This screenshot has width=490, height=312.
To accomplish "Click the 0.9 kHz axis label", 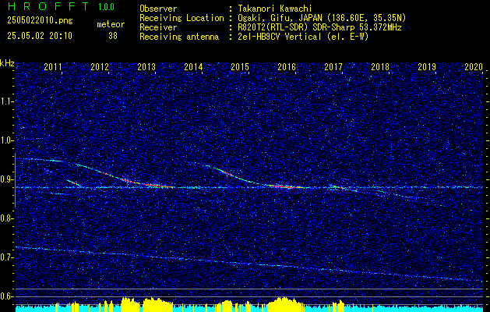I will 6,179.
